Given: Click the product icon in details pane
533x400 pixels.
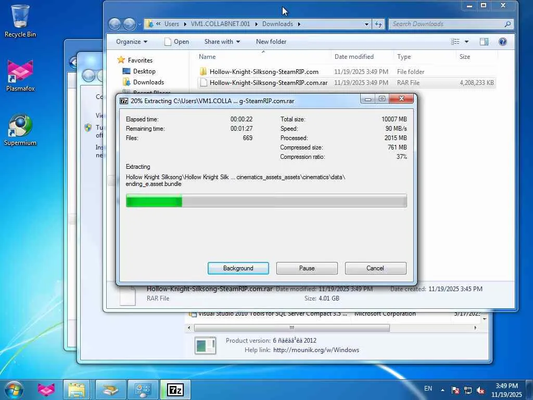Looking at the screenshot, I should (205, 346).
